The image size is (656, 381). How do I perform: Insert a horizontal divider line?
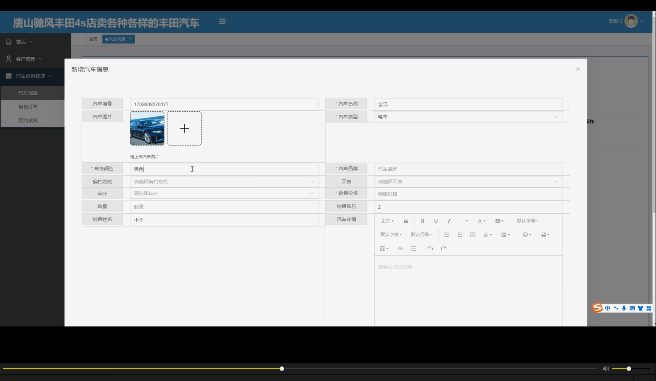(x=414, y=249)
